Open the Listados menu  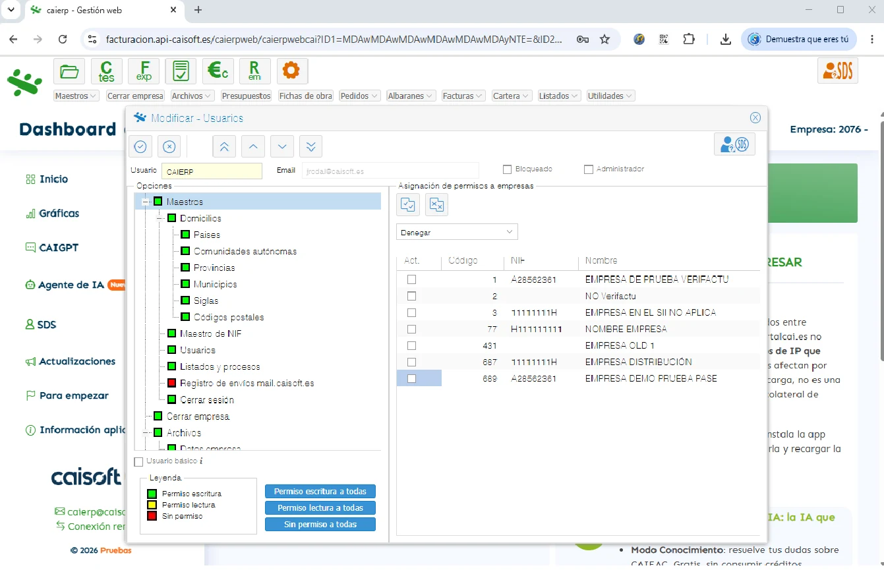559,96
